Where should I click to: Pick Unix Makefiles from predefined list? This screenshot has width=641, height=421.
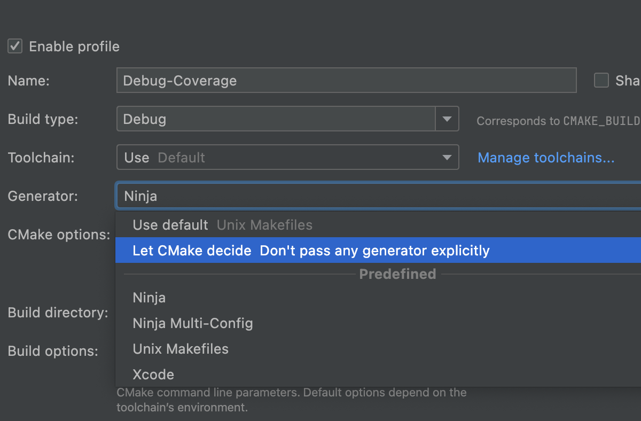click(378, 349)
